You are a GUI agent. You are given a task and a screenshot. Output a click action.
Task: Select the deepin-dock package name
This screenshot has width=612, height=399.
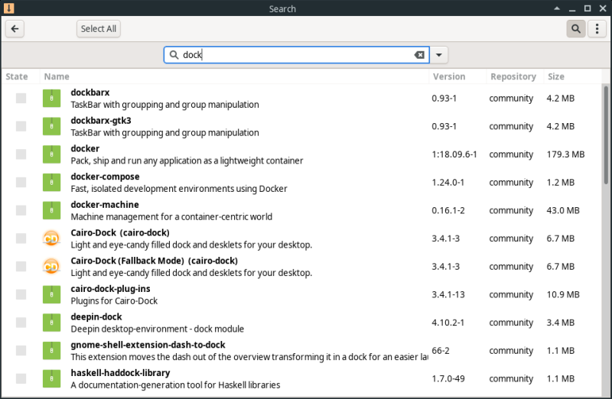tap(96, 317)
